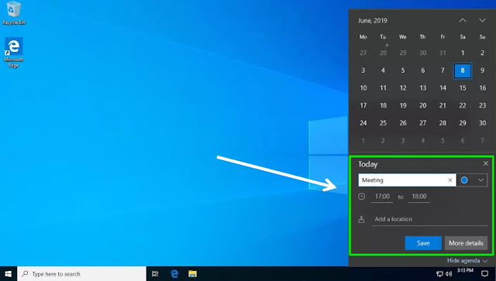Select June 6 in the calendar
This screenshot has height=281, width=496.
[x=423, y=70]
